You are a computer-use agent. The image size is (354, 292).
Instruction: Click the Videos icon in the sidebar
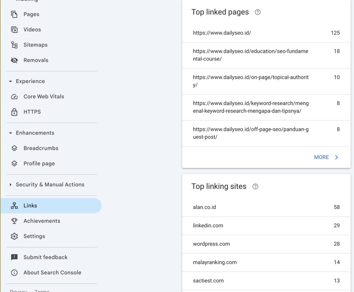[x=14, y=30]
